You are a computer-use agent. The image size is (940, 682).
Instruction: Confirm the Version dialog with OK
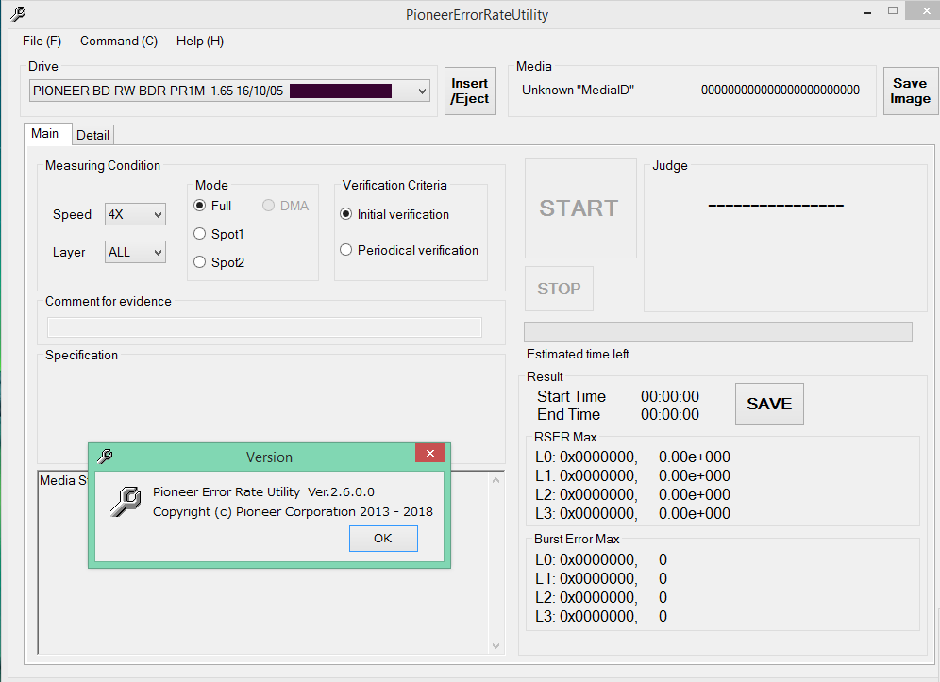[383, 539]
